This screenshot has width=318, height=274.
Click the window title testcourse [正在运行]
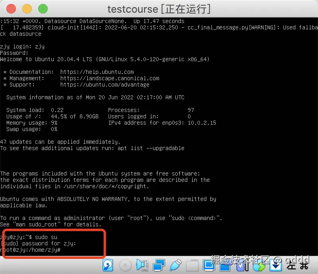(159, 9)
